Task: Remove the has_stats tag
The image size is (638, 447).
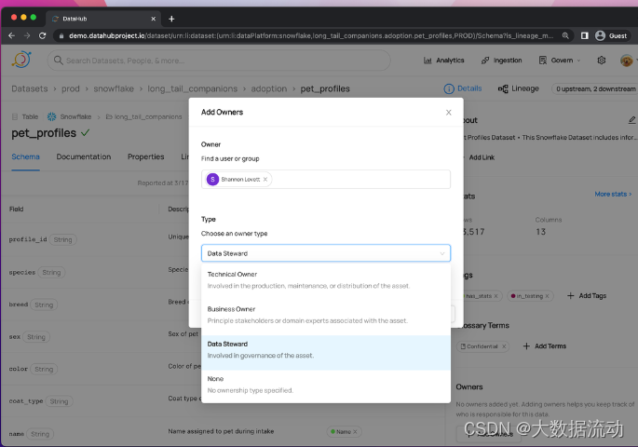Action: (495, 296)
